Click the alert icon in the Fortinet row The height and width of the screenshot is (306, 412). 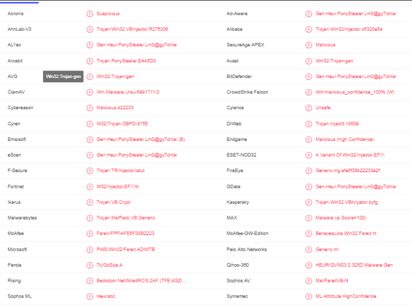[90, 187]
